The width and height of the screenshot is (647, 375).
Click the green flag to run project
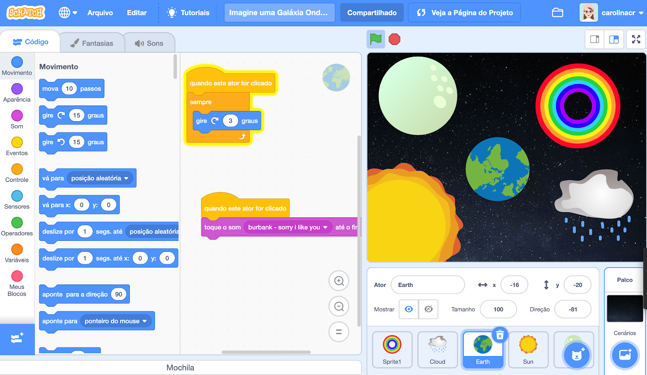(x=376, y=39)
